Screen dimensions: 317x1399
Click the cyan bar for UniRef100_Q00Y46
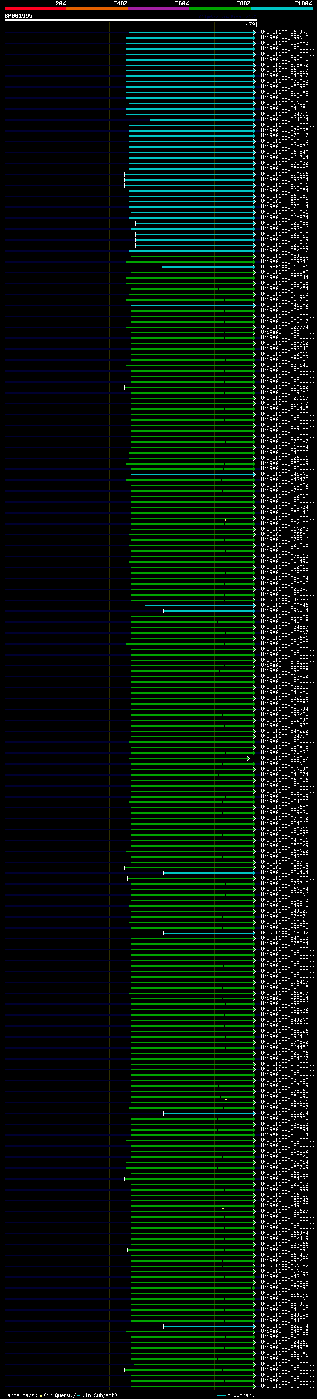[x=200, y=605]
